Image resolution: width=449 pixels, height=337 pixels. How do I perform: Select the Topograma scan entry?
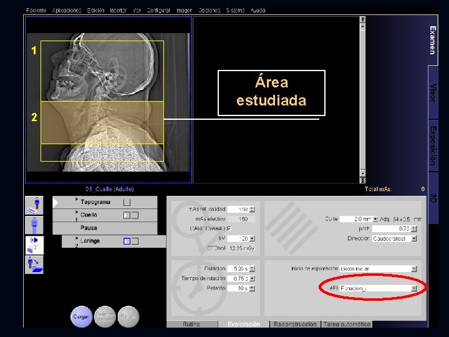(x=105, y=202)
